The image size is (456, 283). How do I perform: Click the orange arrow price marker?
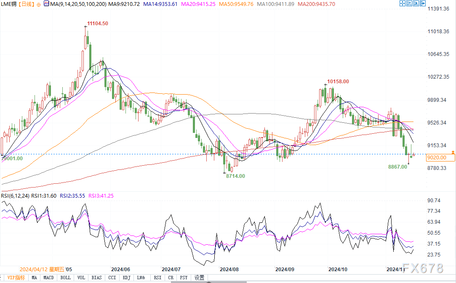click(453, 151)
